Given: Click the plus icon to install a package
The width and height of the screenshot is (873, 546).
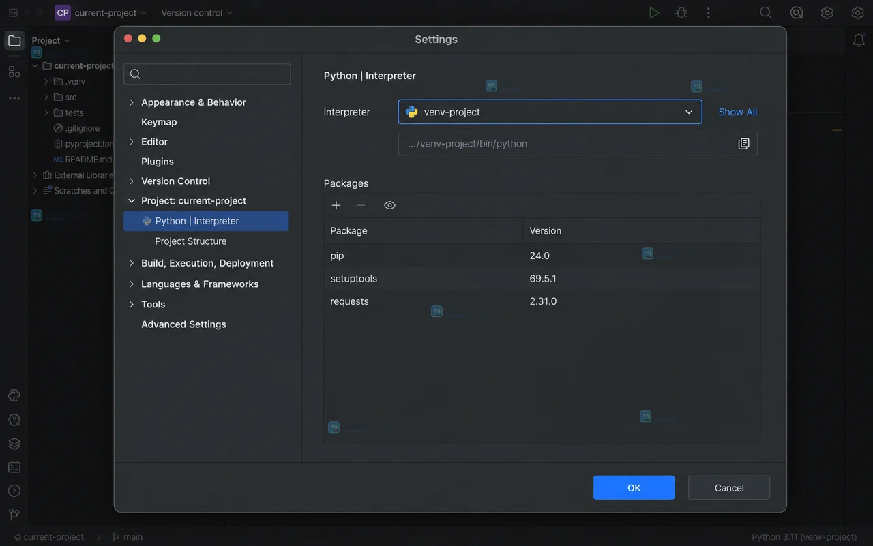Looking at the screenshot, I should pos(336,205).
